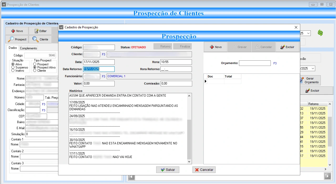Choose Prospect type radio option
This screenshot has width=336, height=184.
click(x=35, y=64)
